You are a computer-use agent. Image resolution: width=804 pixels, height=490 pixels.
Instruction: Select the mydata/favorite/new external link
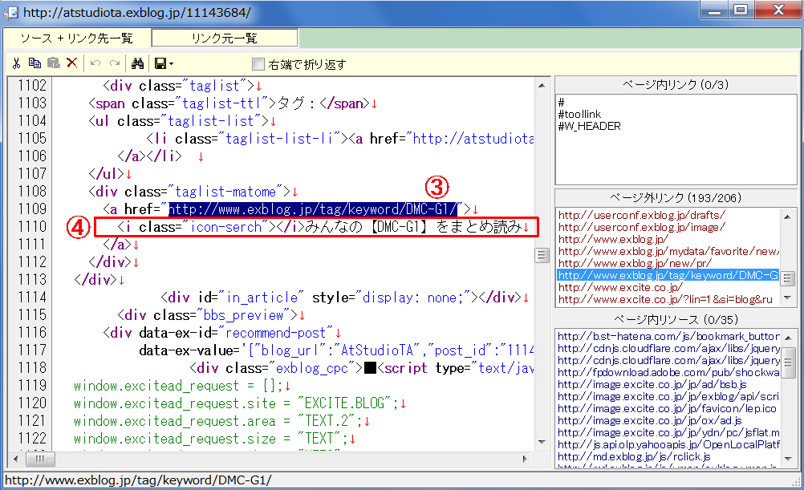tap(668, 251)
